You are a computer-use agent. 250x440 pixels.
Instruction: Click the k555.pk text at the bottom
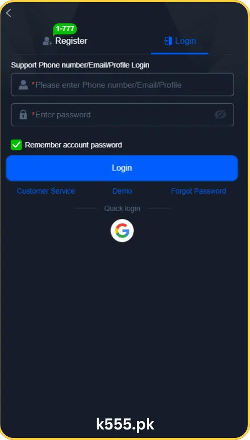point(125,424)
